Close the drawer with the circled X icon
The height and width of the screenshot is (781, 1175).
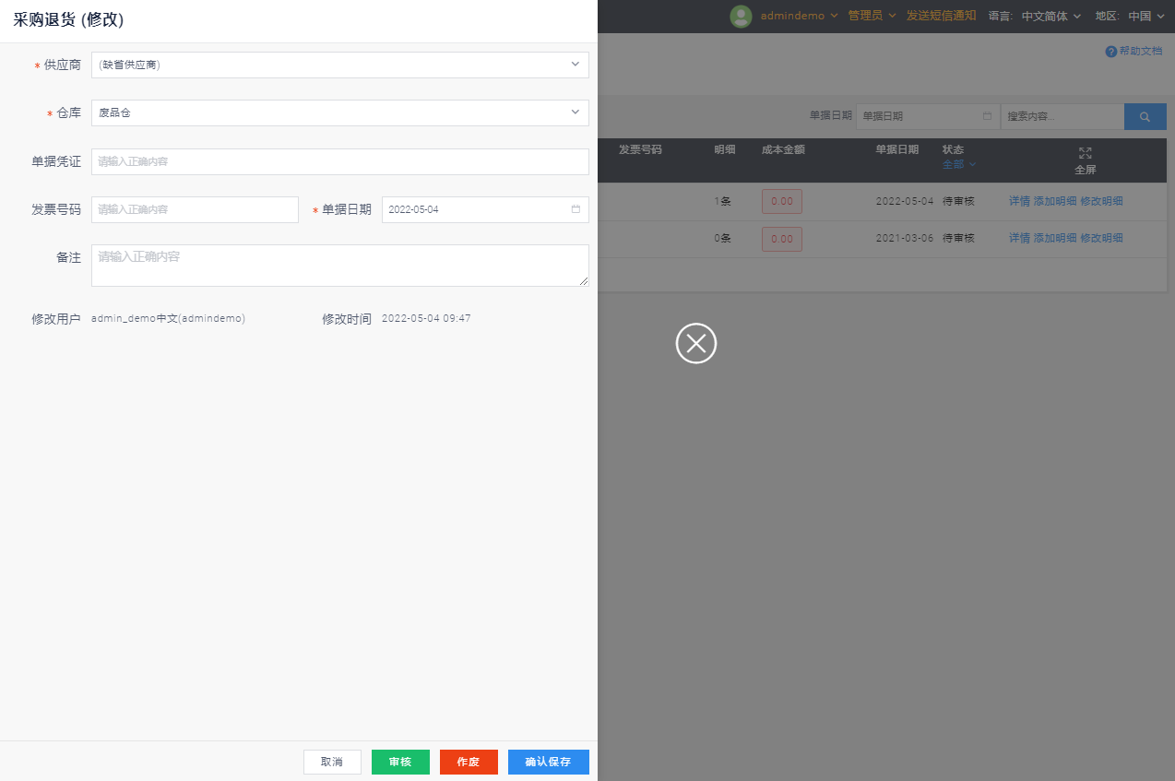pos(696,343)
